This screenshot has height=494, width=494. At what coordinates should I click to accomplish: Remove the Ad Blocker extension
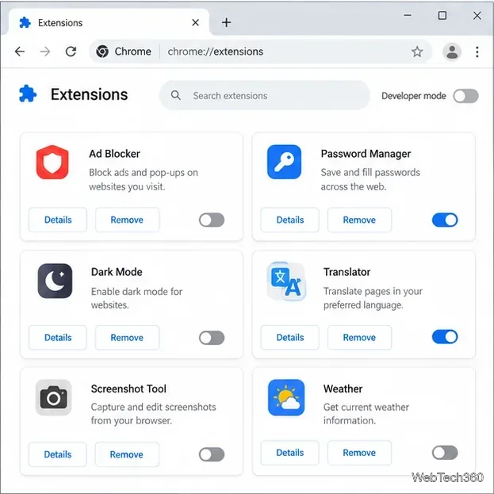pos(128,220)
